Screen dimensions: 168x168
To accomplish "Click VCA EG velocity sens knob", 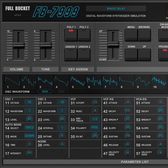I will 160,153.
